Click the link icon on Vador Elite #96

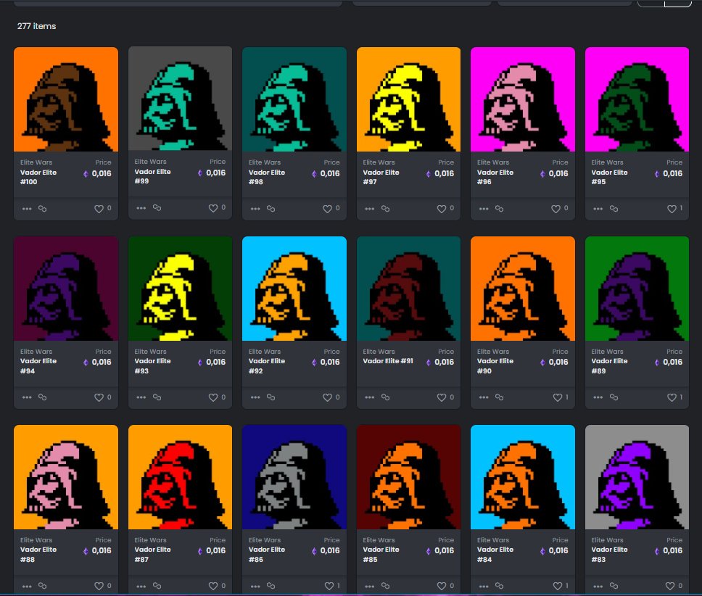(499, 209)
